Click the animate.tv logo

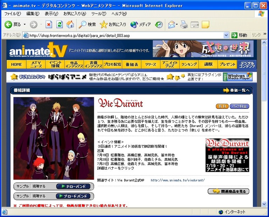click(38, 50)
